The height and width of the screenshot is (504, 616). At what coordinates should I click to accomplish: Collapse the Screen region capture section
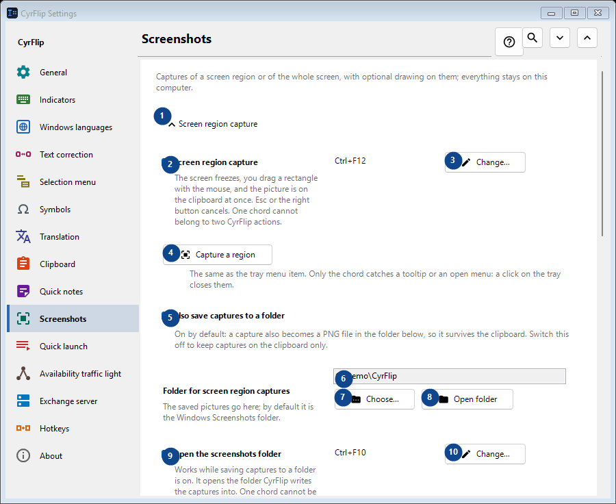172,124
